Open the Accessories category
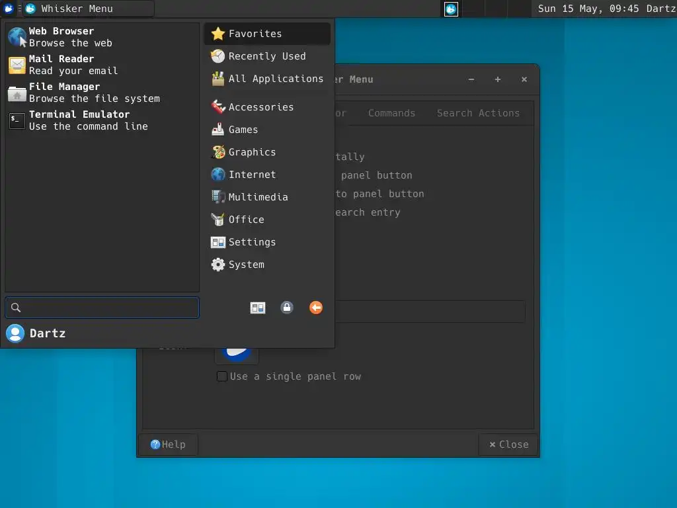The height and width of the screenshot is (508, 677). pos(267,106)
